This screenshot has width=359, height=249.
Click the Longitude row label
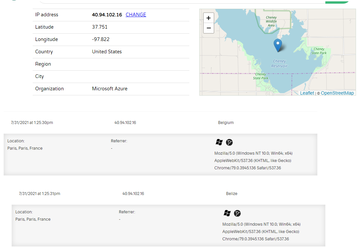pyautogui.click(x=46, y=39)
